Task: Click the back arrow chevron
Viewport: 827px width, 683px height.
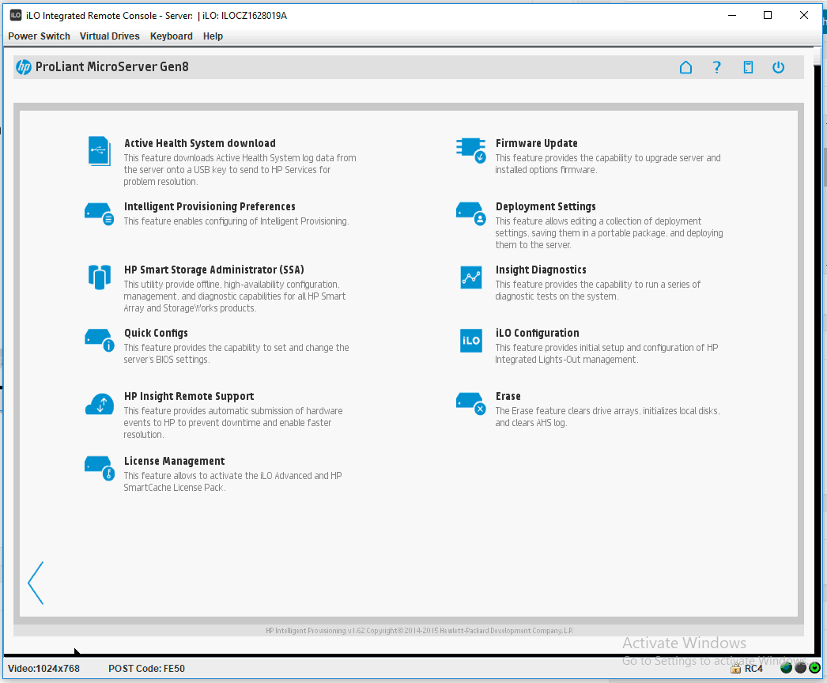Action: click(36, 583)
